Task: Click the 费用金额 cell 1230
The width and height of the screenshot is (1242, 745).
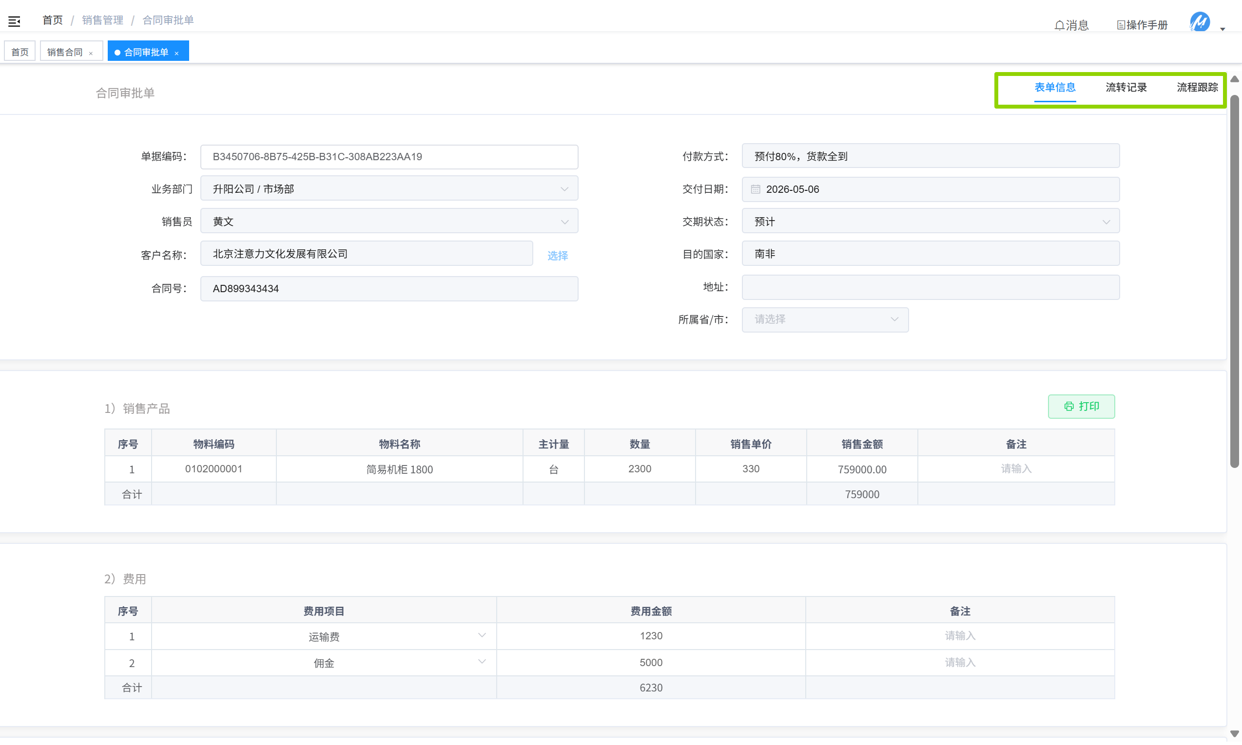Action: point(651,636)
